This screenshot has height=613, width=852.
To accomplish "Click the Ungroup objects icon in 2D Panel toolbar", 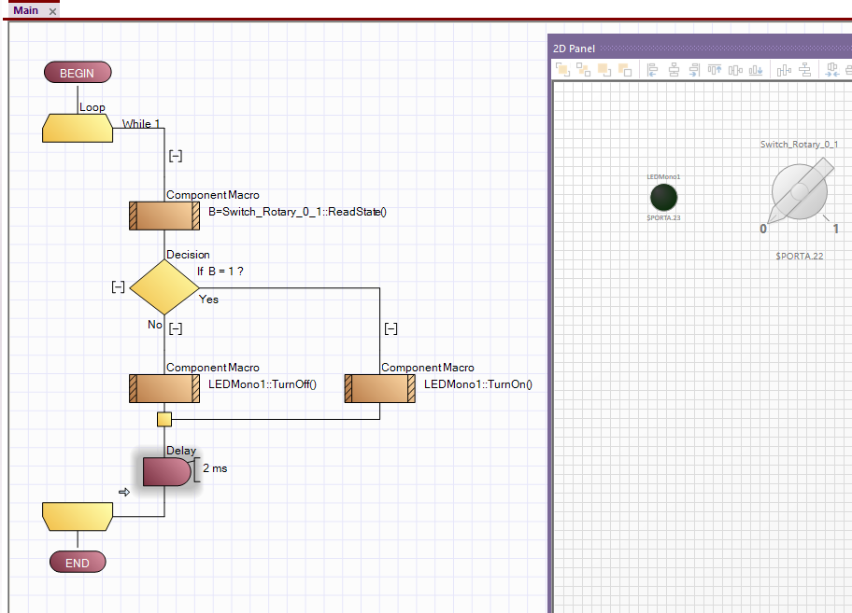I will pos(583,70).
